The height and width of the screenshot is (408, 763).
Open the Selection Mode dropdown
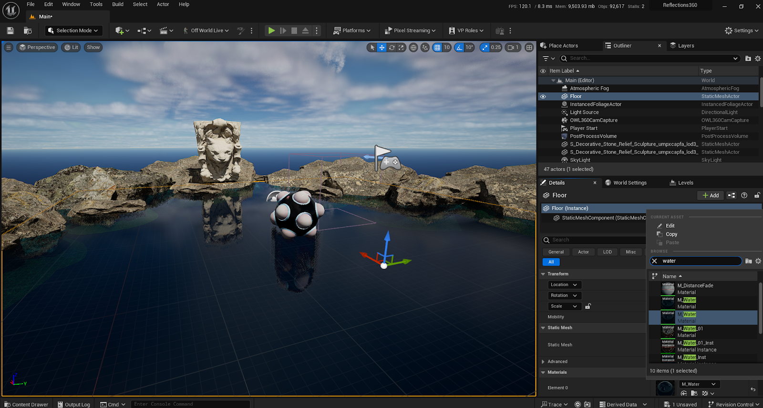pyautogui.click(x=74, y=30)
